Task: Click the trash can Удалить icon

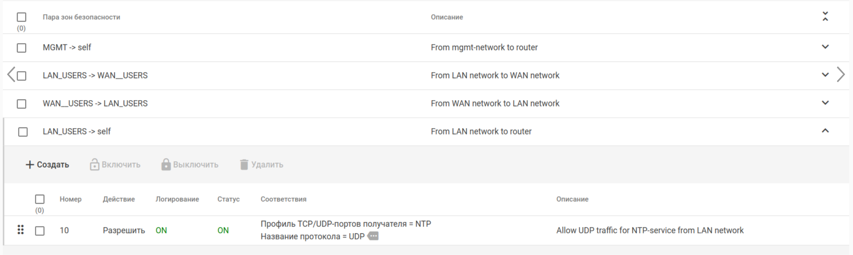Action: pyautogui.click(x=244, y=165)
